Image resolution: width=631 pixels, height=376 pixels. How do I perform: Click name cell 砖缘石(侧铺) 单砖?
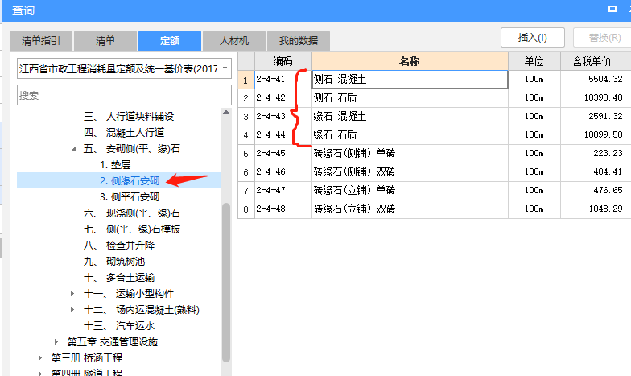click(x=410, y=153)
